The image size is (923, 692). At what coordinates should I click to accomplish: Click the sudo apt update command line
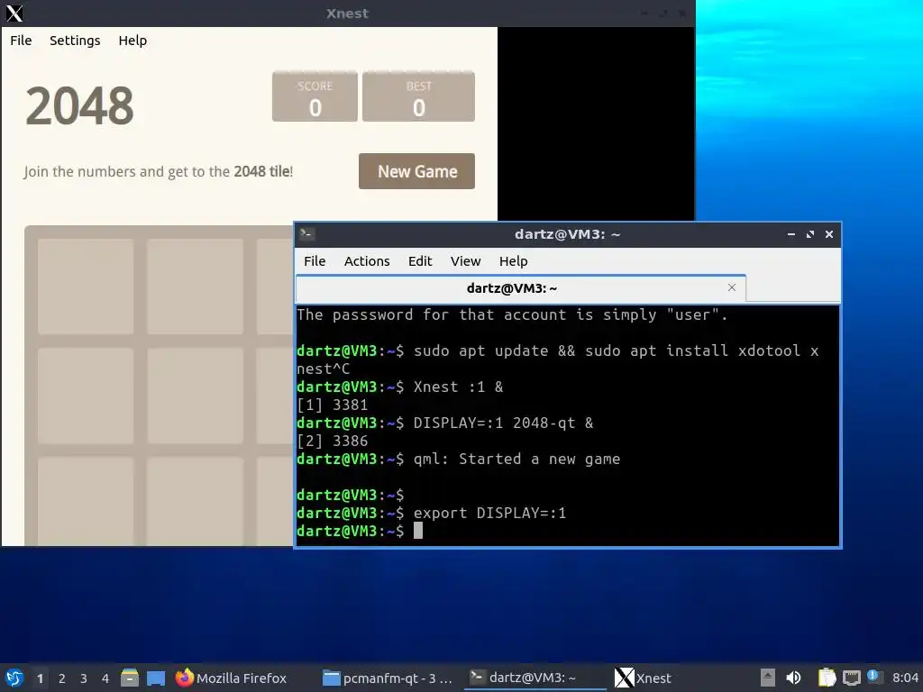[557, 360]
